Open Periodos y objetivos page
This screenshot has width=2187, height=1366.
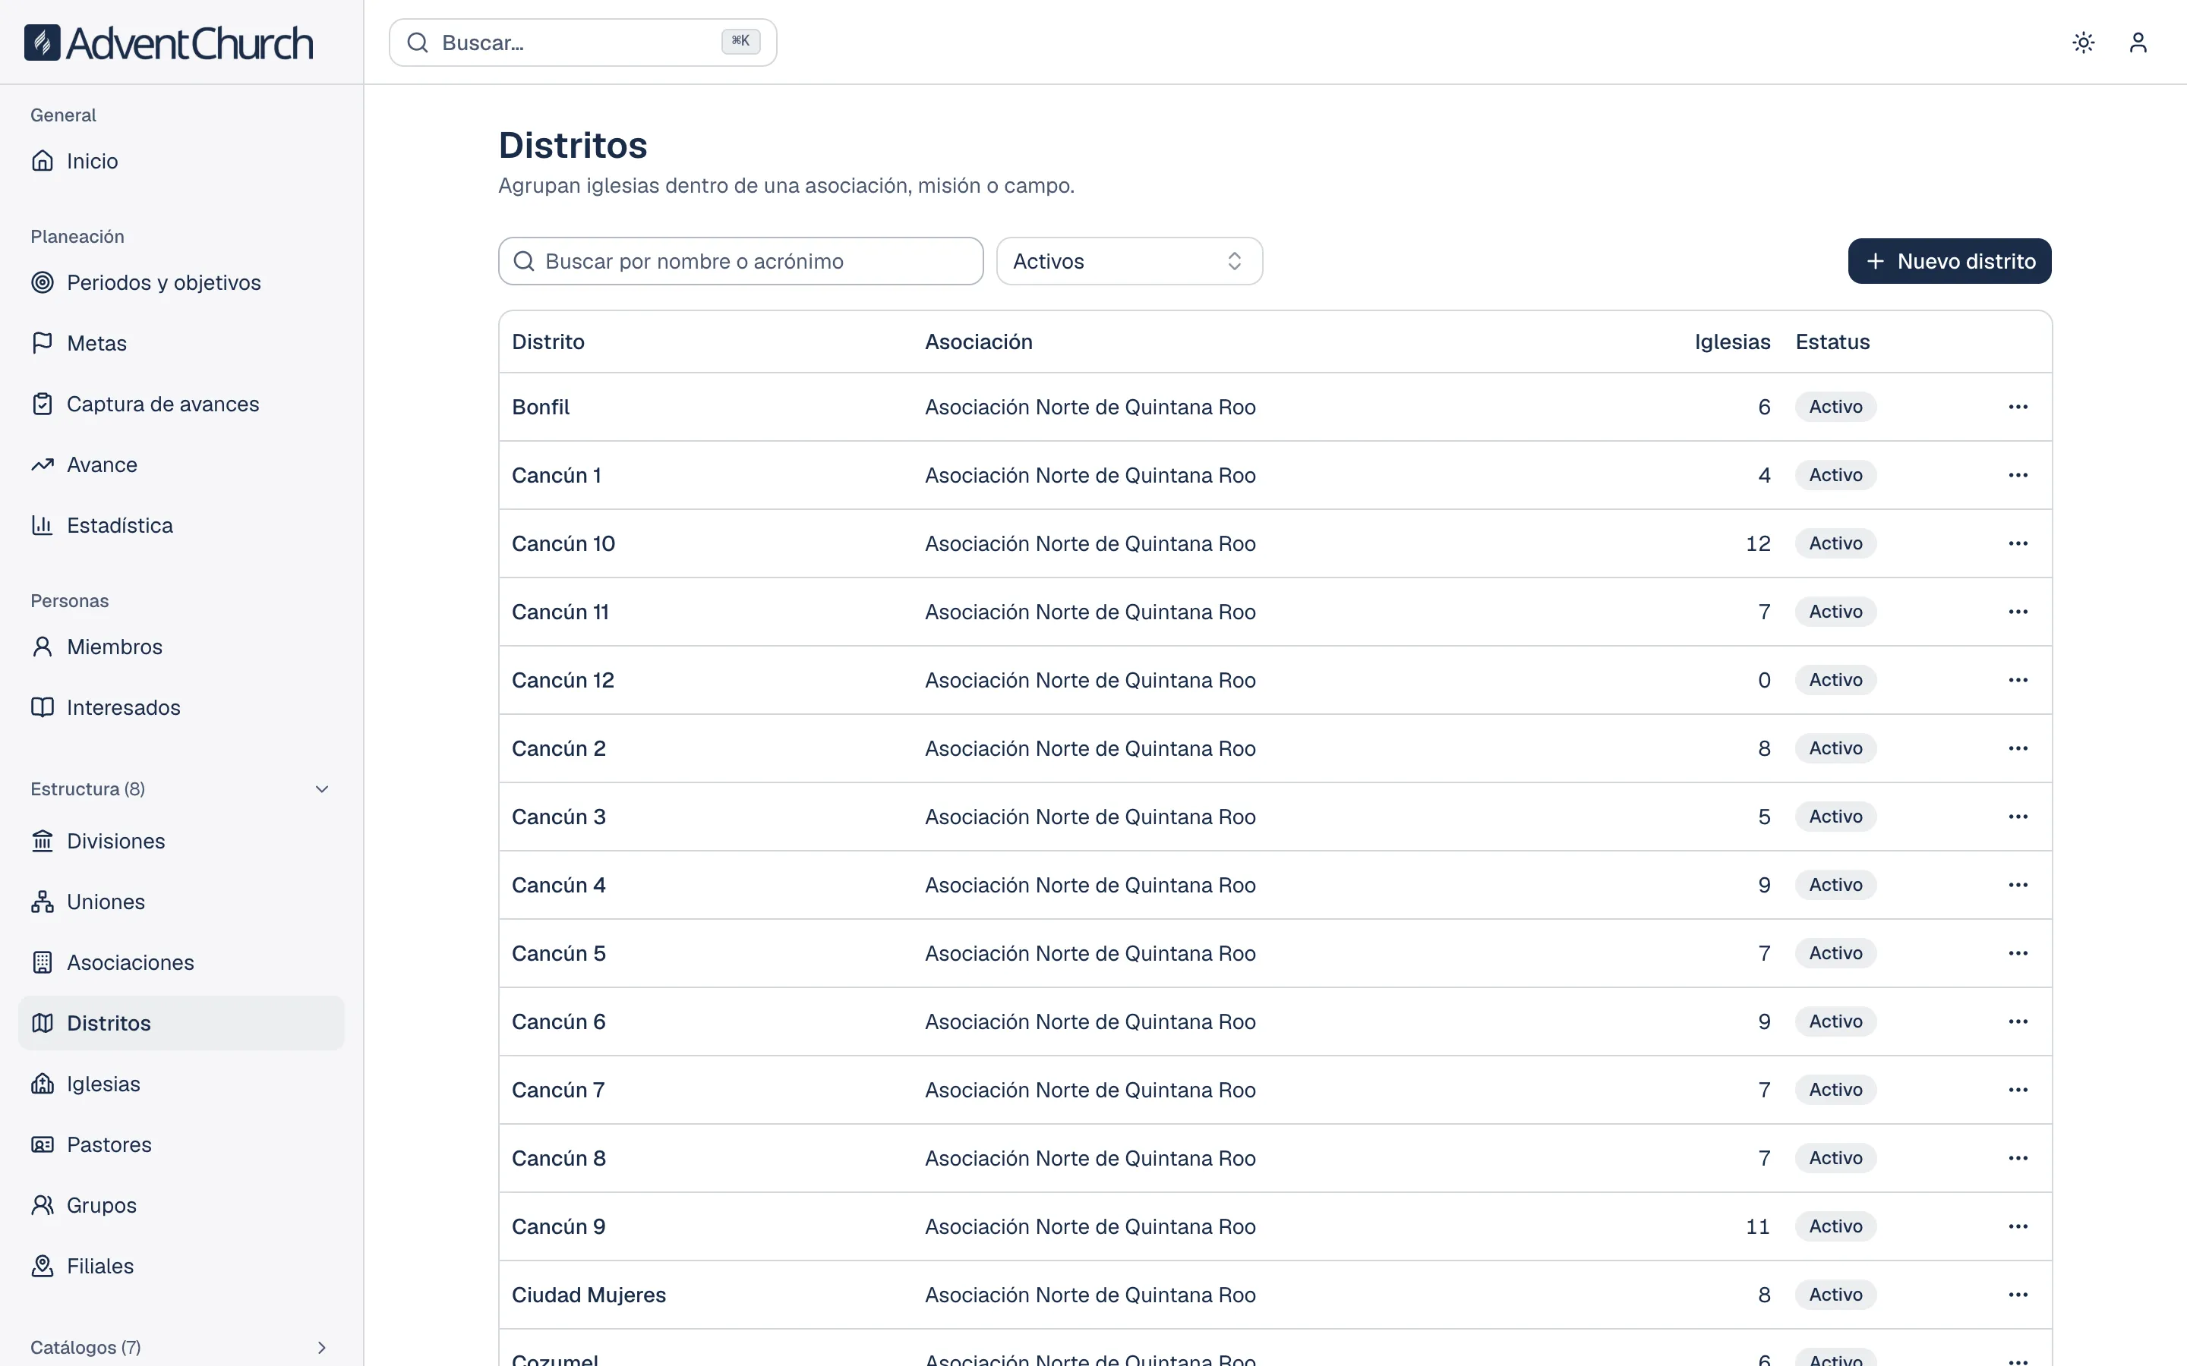tap(181, 283)
